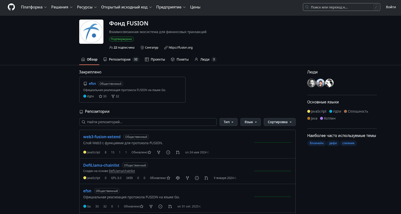Open the web3-fusion-extend repository link

click(102, 137)
